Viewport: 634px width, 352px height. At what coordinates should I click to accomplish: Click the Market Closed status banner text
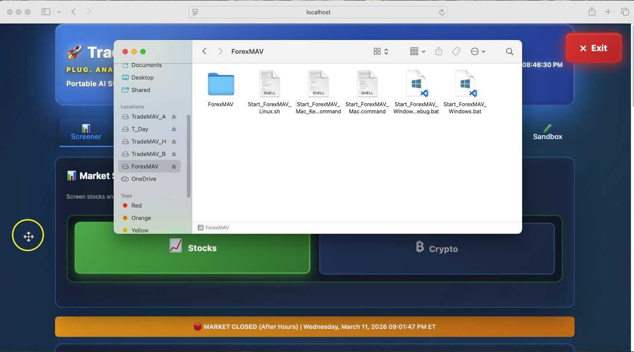(315, 327)
